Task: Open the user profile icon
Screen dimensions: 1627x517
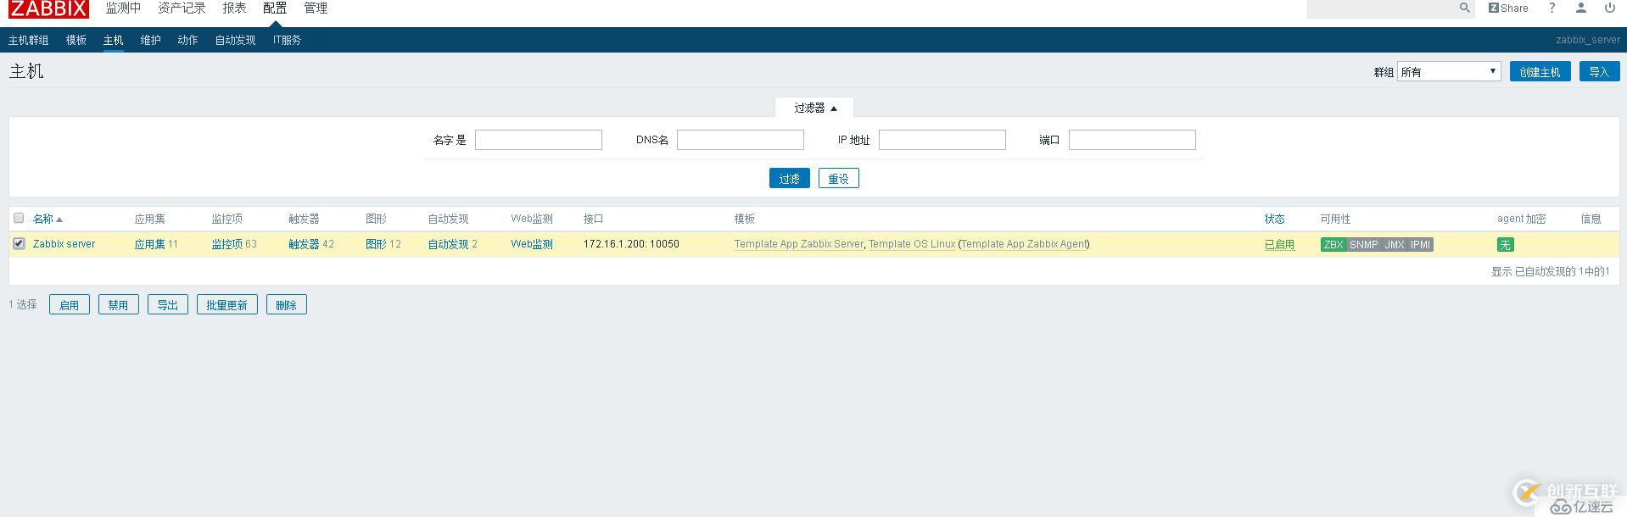Action: [x=1580, y=8]
